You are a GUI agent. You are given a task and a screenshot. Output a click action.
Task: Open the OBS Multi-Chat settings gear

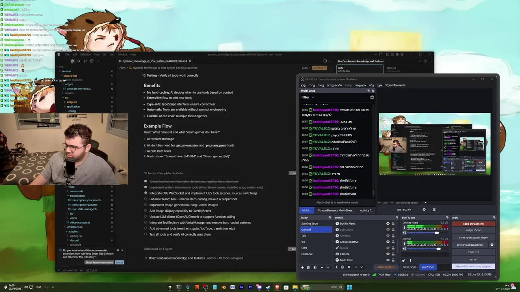(372, 97)
